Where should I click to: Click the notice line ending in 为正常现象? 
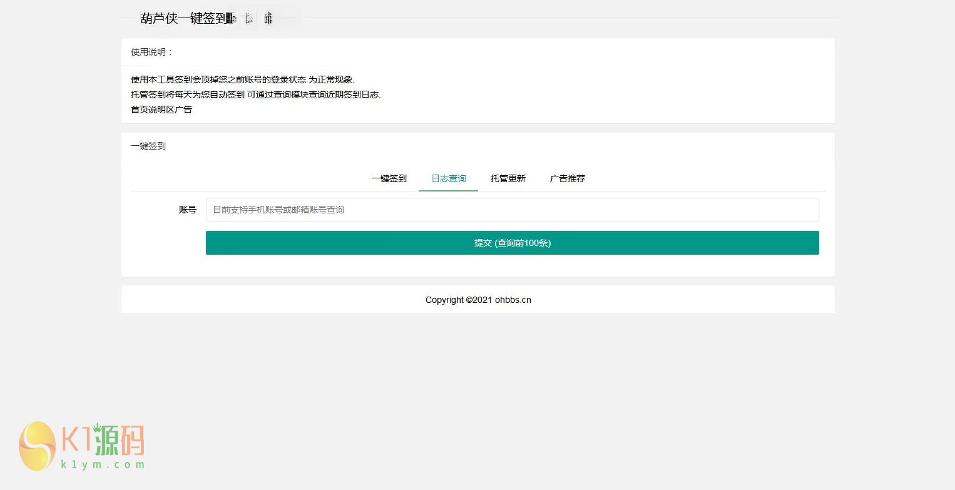coord(242,79)
